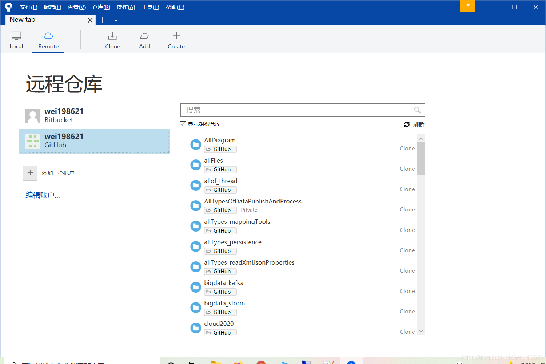Clone the allTypes_mappingTools repository

click(407, 230)
